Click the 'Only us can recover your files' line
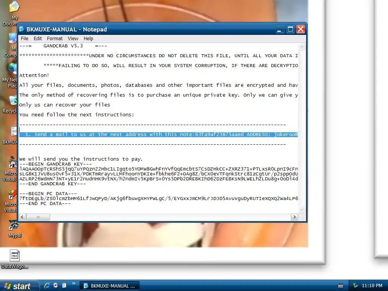 [64, 105]
